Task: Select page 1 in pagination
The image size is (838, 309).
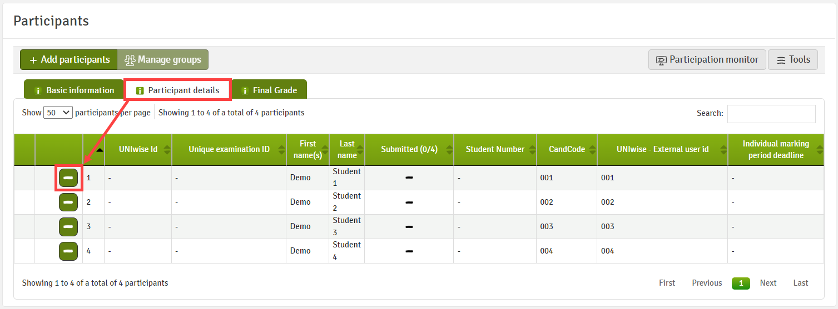Action: 741,283
